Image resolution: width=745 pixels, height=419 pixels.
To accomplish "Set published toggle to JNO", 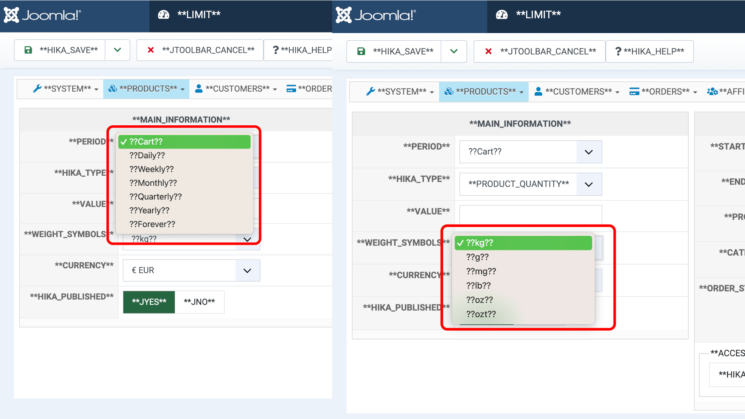I will tap(199, 302).
